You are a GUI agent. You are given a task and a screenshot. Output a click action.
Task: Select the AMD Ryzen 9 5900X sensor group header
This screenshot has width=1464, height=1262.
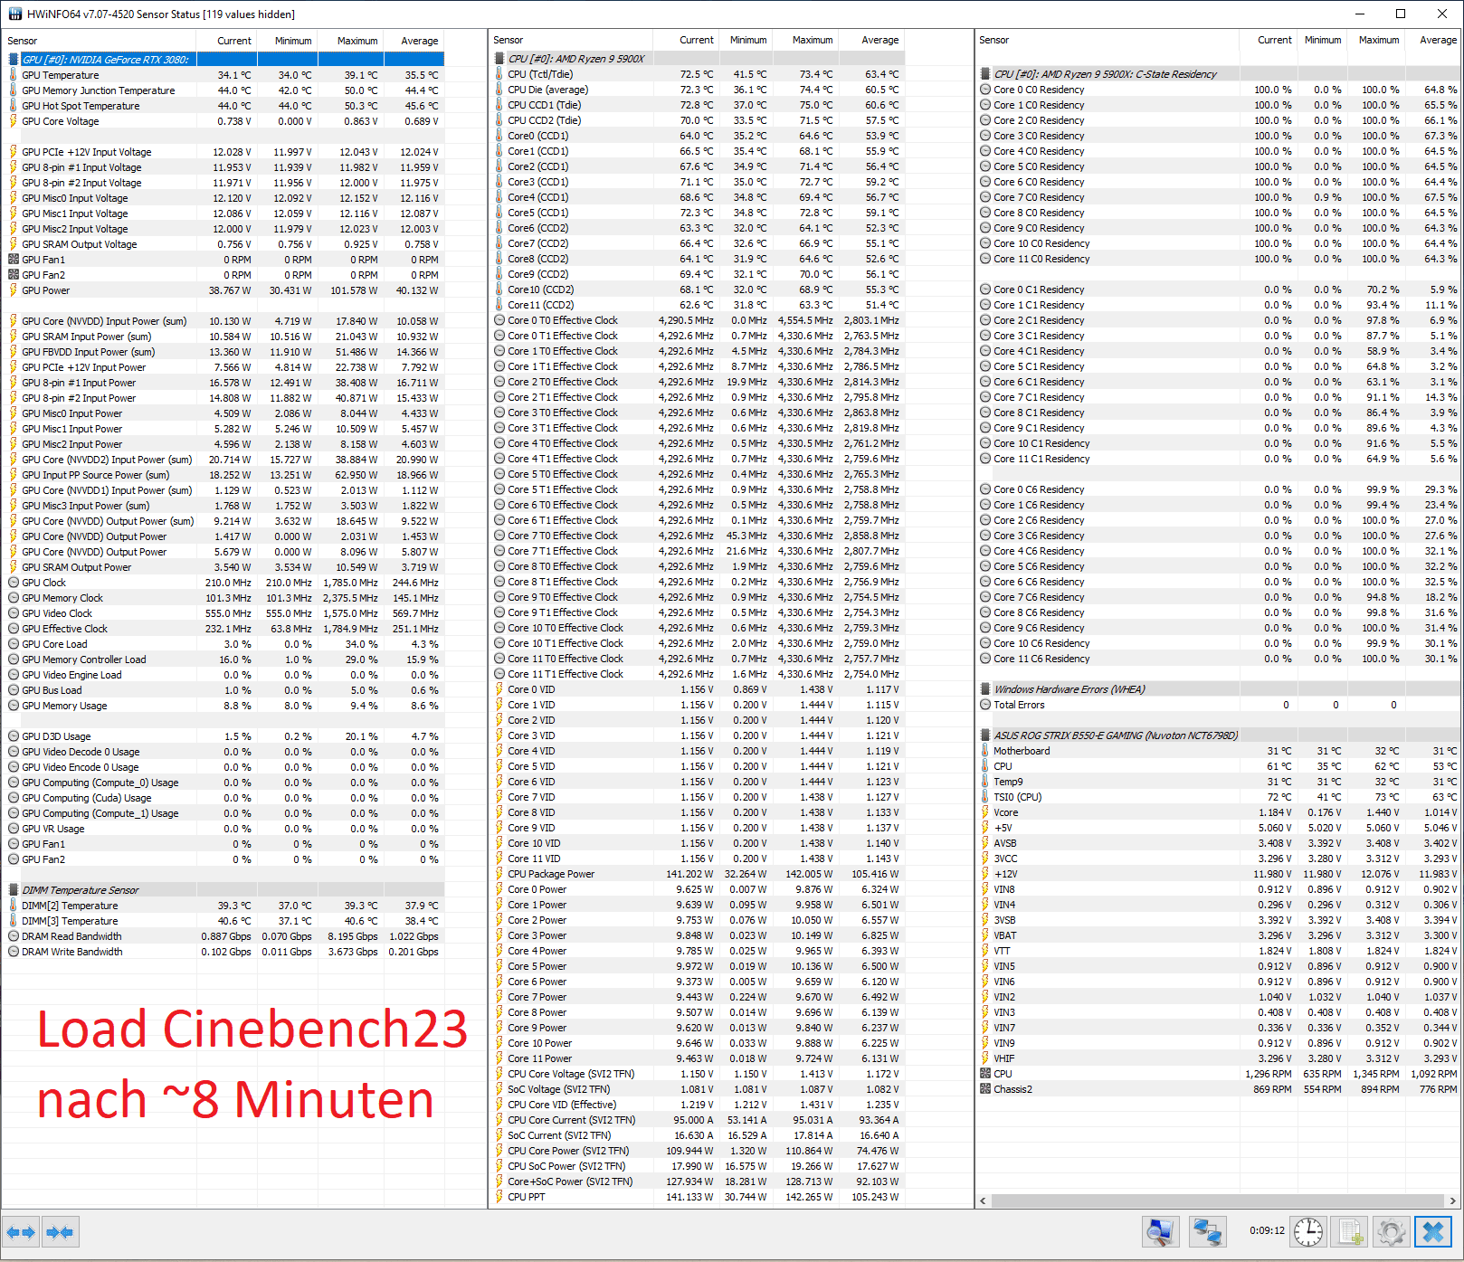(x=699, y=59)
